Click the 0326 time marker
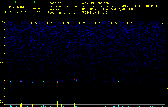This screenshot has width=168, height=107. pyautogui.click(x=98, y=23)
